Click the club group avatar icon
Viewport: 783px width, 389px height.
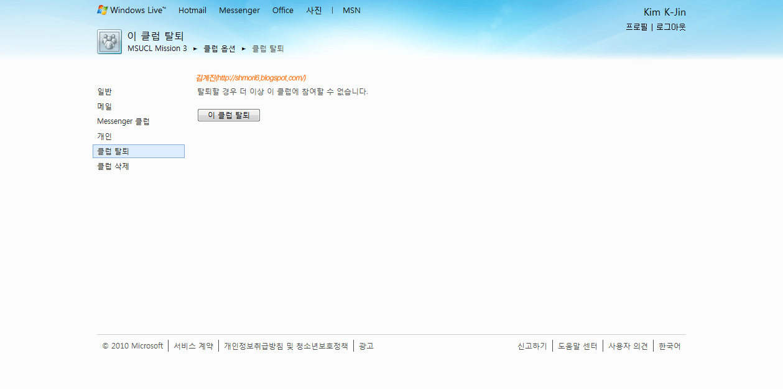point(109,42)
